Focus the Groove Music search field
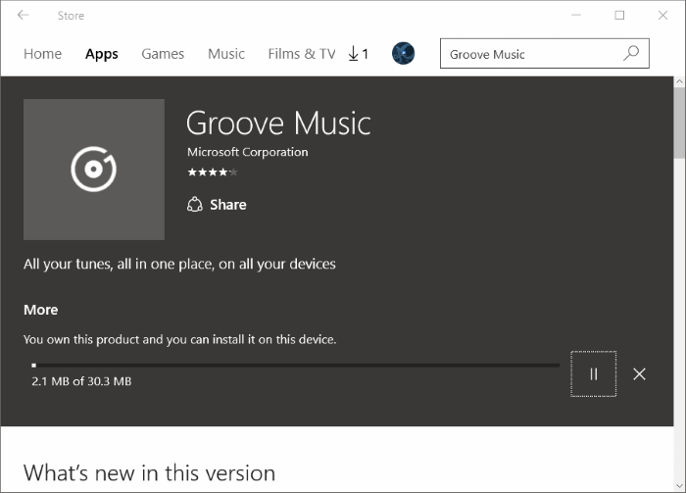The image size is (686, 493). pos(545,53)
